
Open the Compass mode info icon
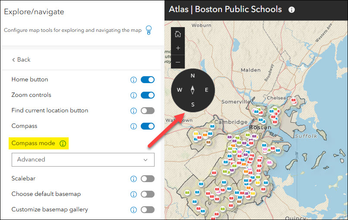click(x=63, y=143)
